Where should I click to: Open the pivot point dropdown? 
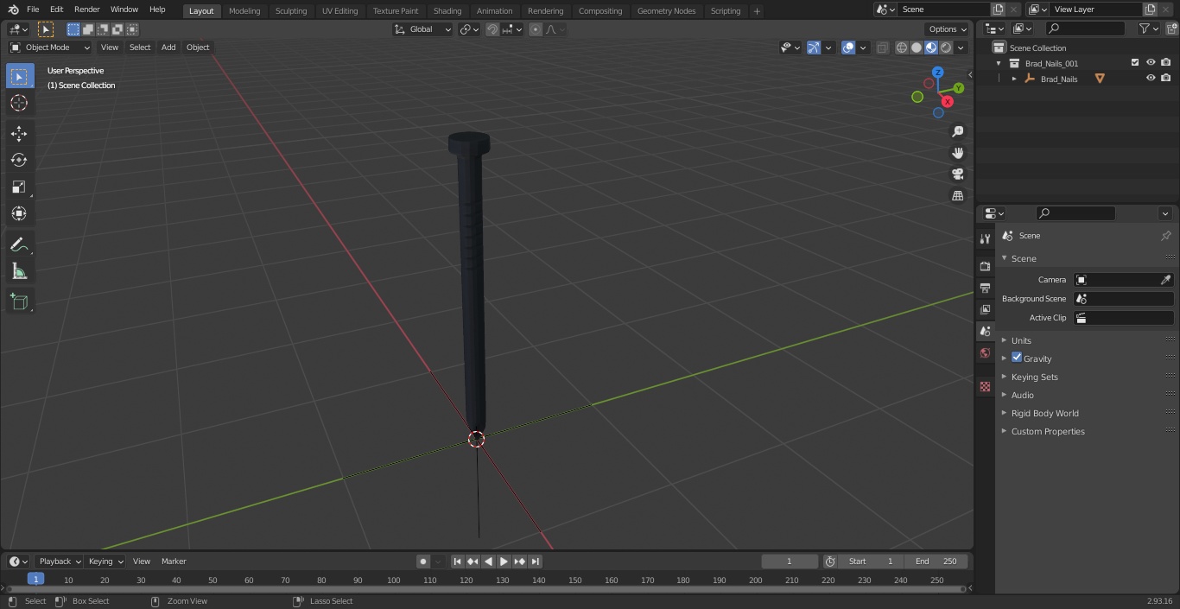(469, 29)
